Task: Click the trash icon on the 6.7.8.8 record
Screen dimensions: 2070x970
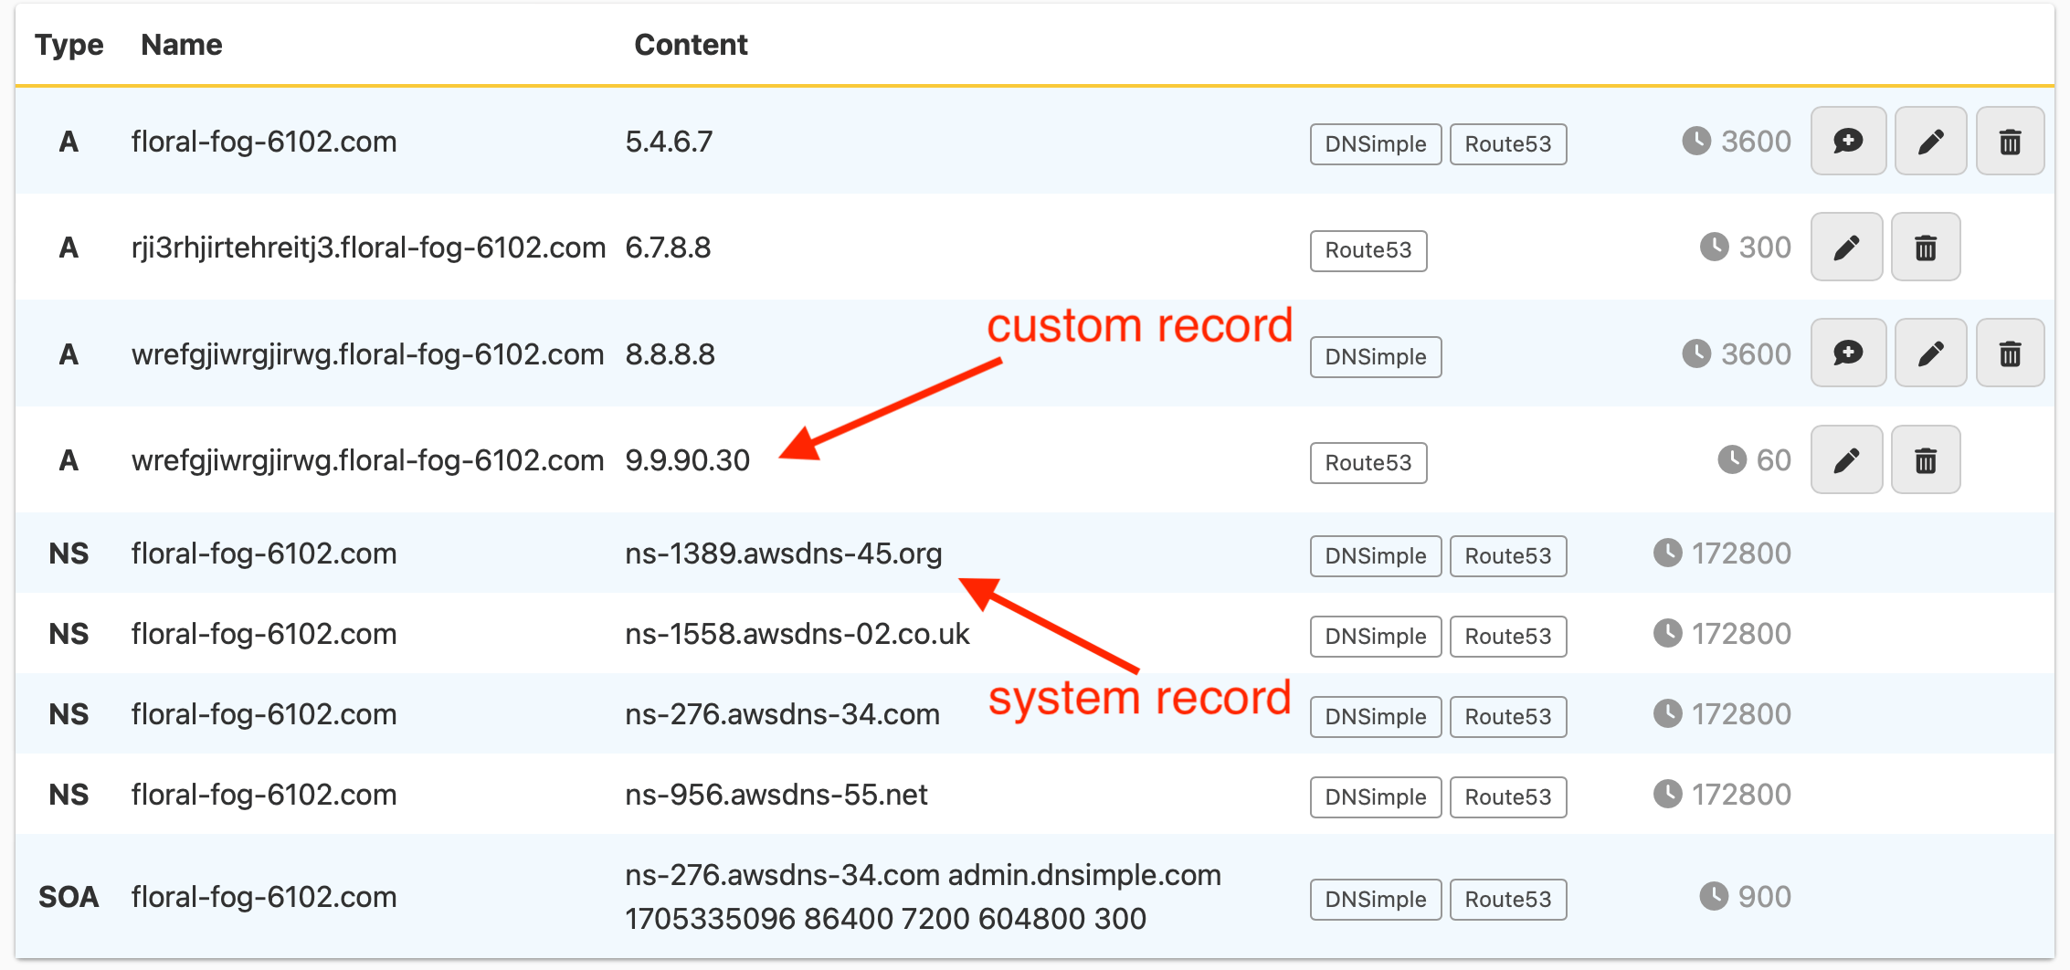Action: tap(1926, 247)
